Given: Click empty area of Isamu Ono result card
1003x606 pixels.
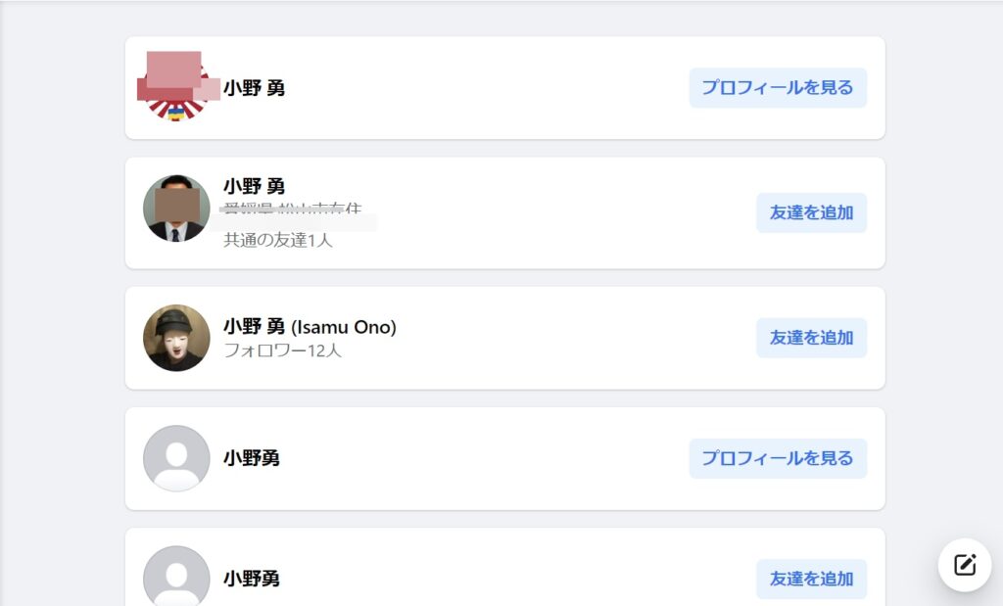Looking at the screenshot, I should 576,338.
